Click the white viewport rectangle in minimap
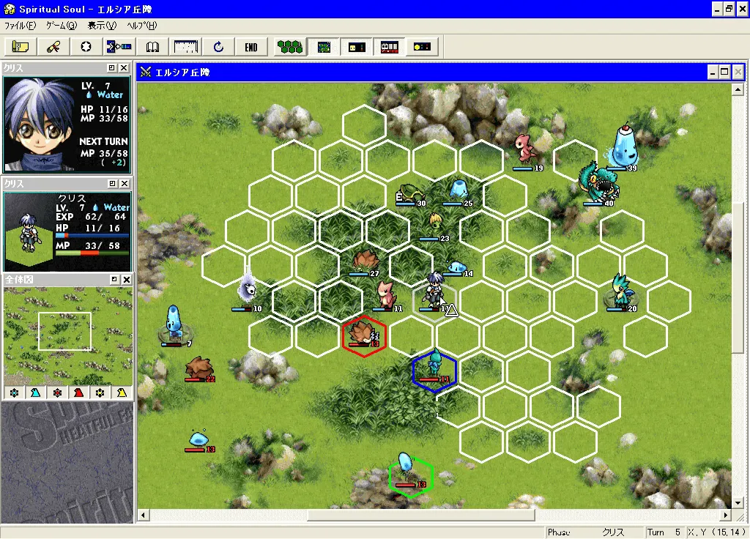Image resolution: width=750 pixels, height=539 pixels. [x=64, y=331]
